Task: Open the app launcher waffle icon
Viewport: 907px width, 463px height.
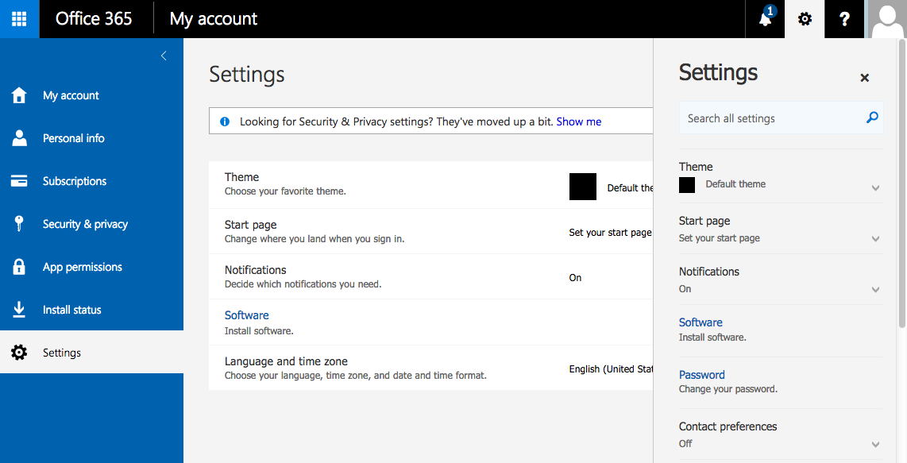Action: [19, 19]
